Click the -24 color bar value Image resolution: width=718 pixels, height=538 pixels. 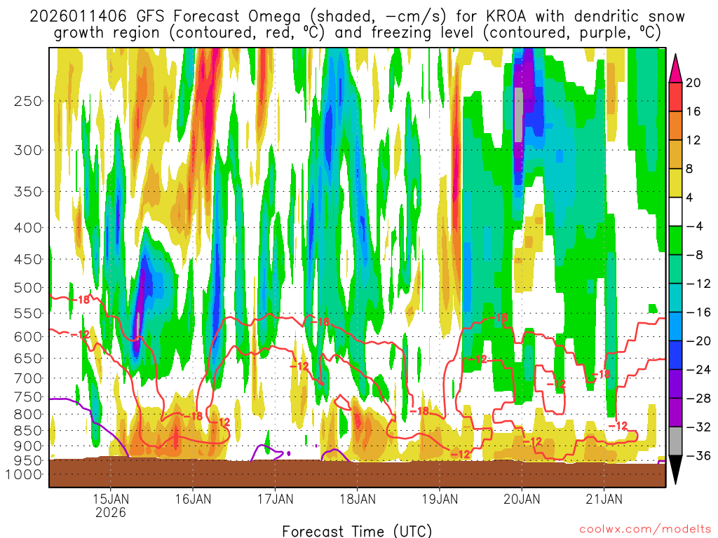coord(698,370)
